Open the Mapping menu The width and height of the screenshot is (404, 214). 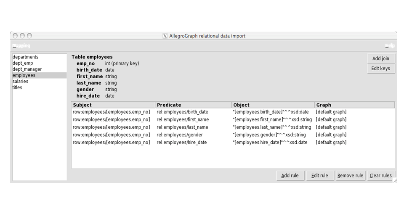[x=21, y=45]
